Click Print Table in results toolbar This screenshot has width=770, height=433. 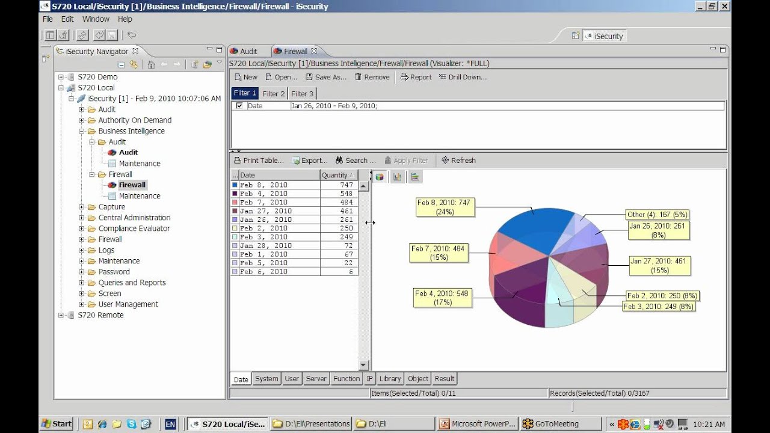click(x=259, y=161)
